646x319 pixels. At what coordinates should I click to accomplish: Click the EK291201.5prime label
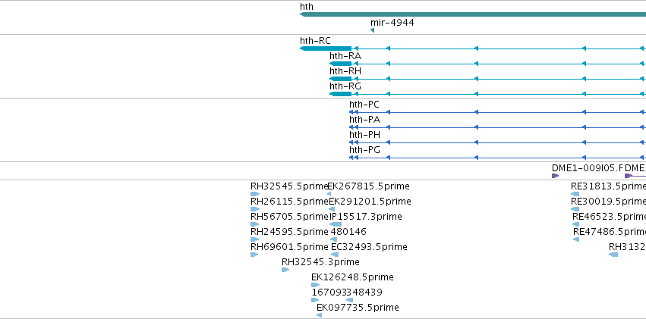click(370, 202)
